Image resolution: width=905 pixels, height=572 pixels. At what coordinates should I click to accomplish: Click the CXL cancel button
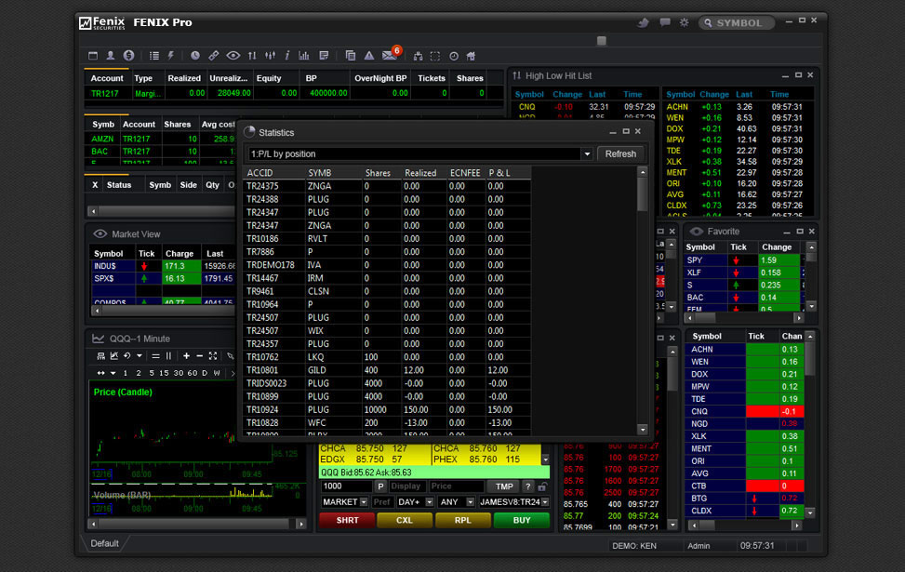404,520
